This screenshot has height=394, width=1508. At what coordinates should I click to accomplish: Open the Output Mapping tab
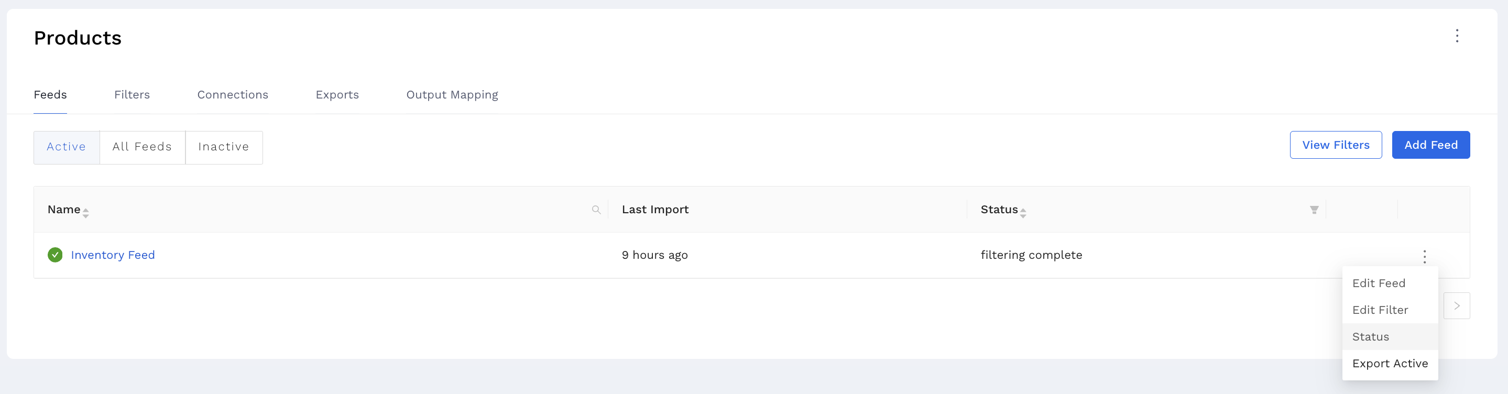(x=452, y=94)
